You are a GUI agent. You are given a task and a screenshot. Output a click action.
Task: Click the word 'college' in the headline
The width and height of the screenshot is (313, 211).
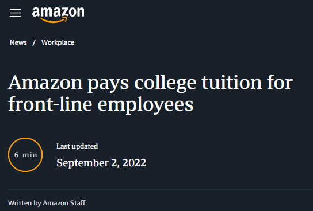point(165,84)
